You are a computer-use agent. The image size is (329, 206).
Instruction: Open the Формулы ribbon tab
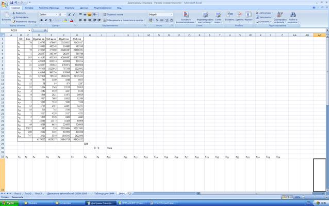pos(70,8)
